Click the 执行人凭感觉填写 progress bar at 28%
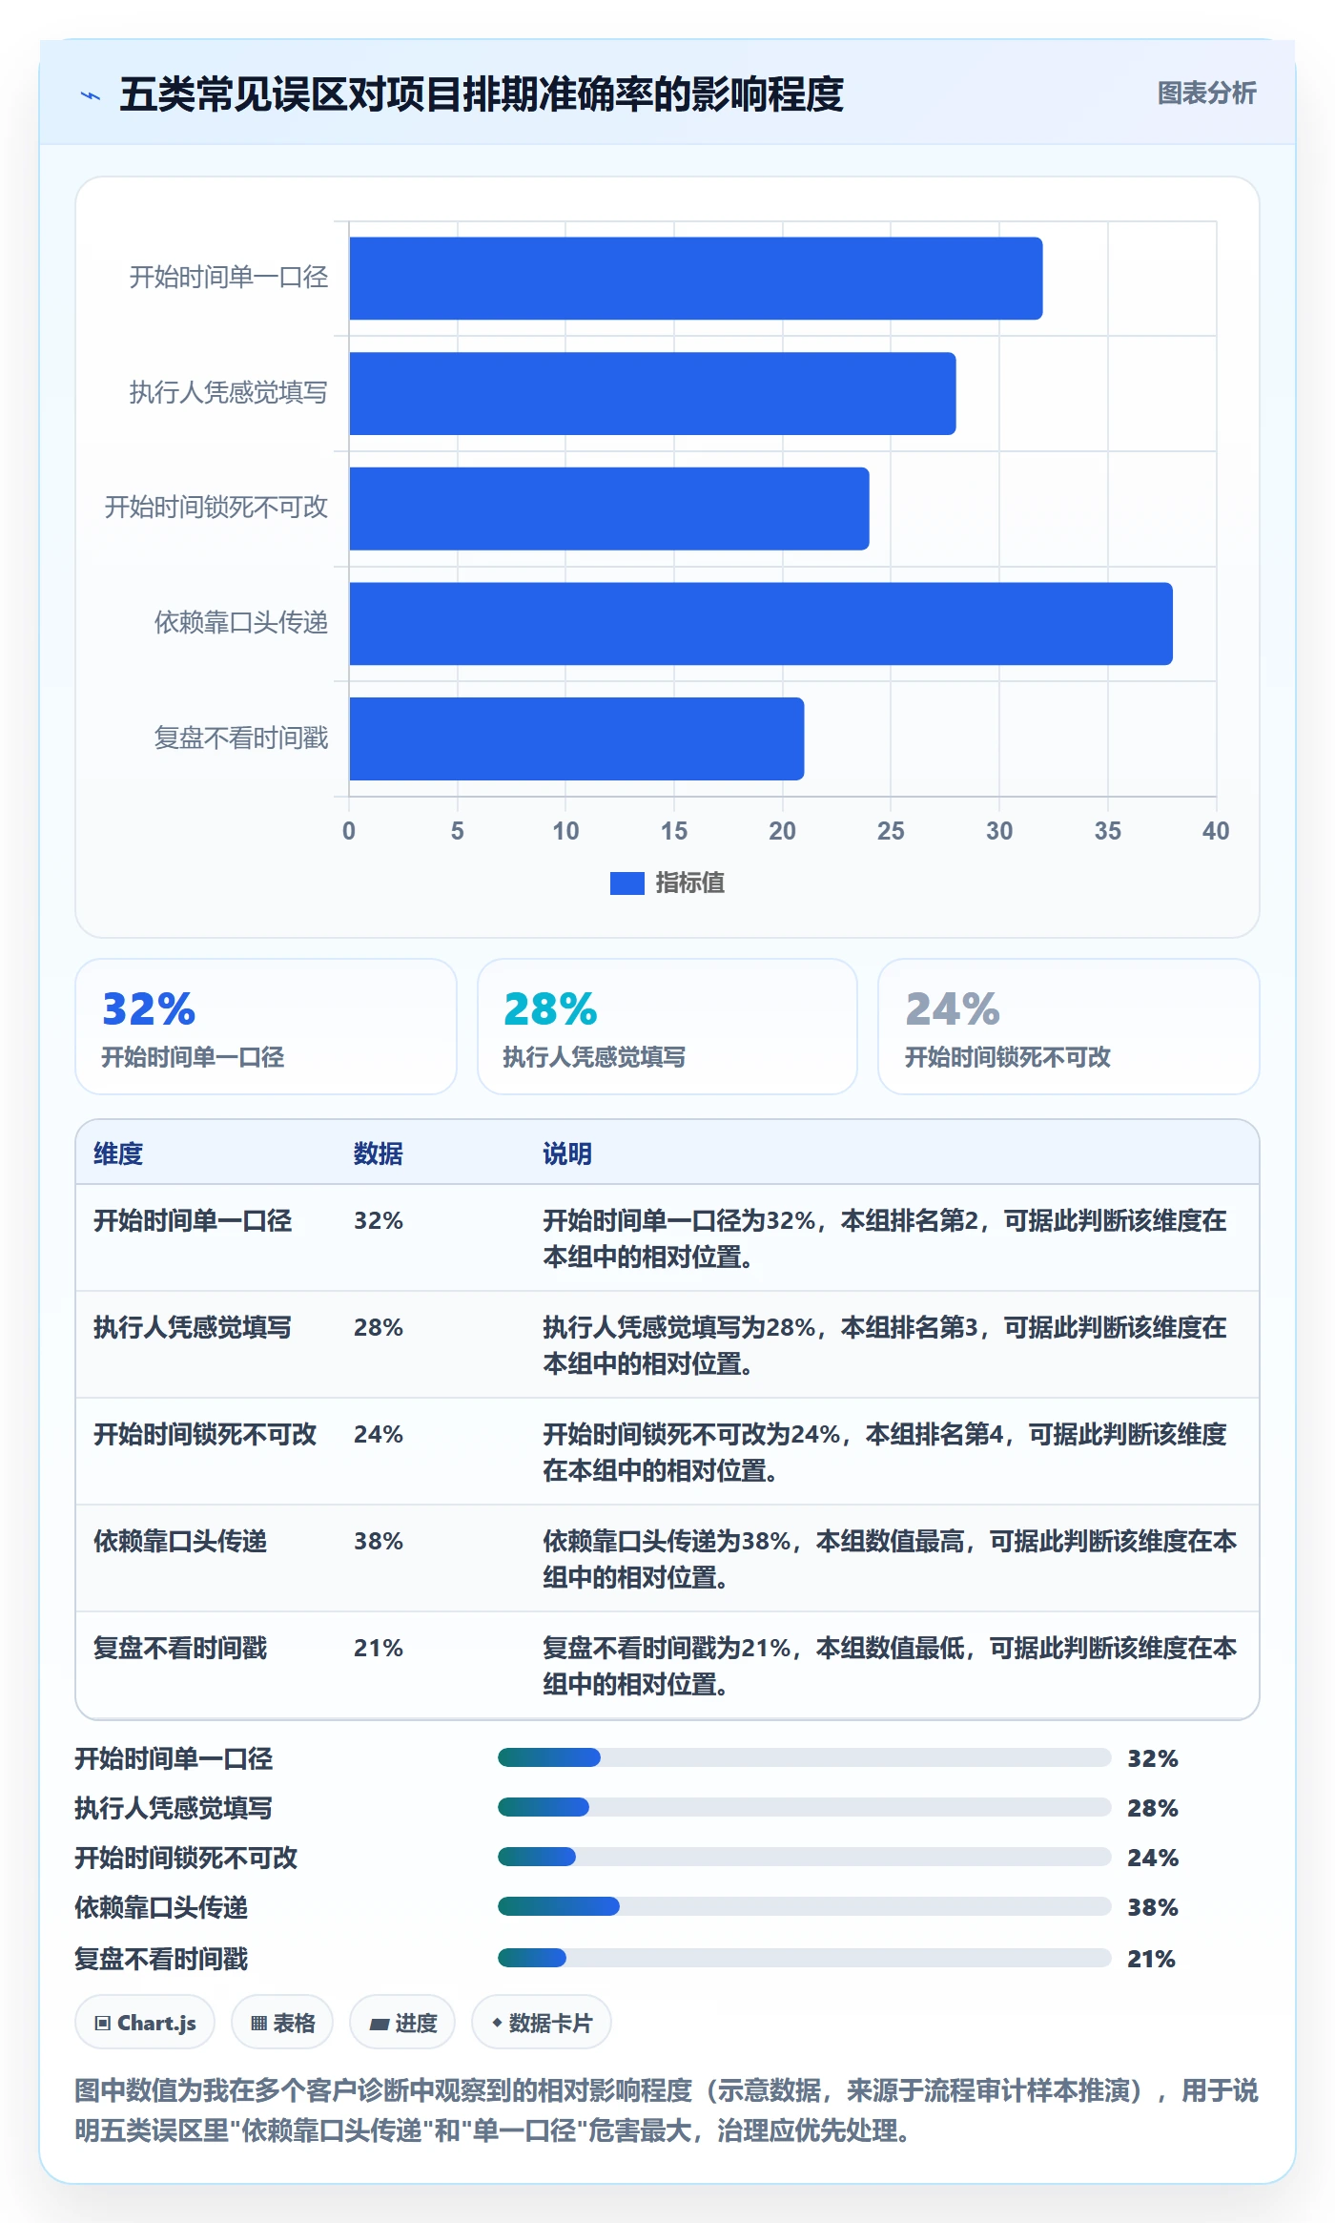Viewport: 1335px width, 2223px height. pos(804,1807)
